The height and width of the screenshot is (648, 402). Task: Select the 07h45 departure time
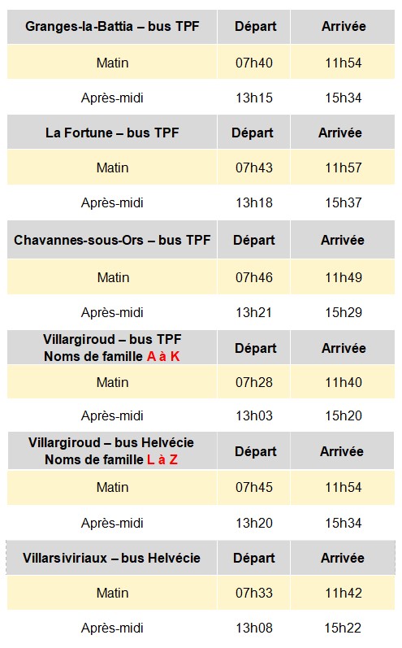click(254, 487)
